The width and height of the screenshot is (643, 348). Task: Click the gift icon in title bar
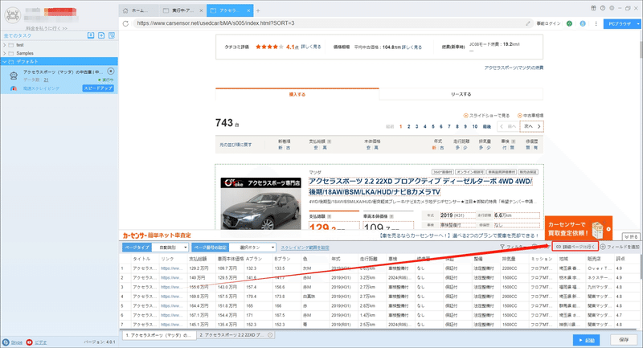pyautogui.click(x=593, y=8)
